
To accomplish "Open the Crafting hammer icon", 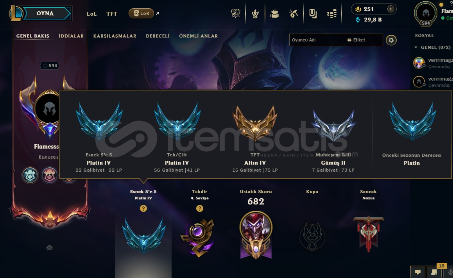I will click(294, 14).
